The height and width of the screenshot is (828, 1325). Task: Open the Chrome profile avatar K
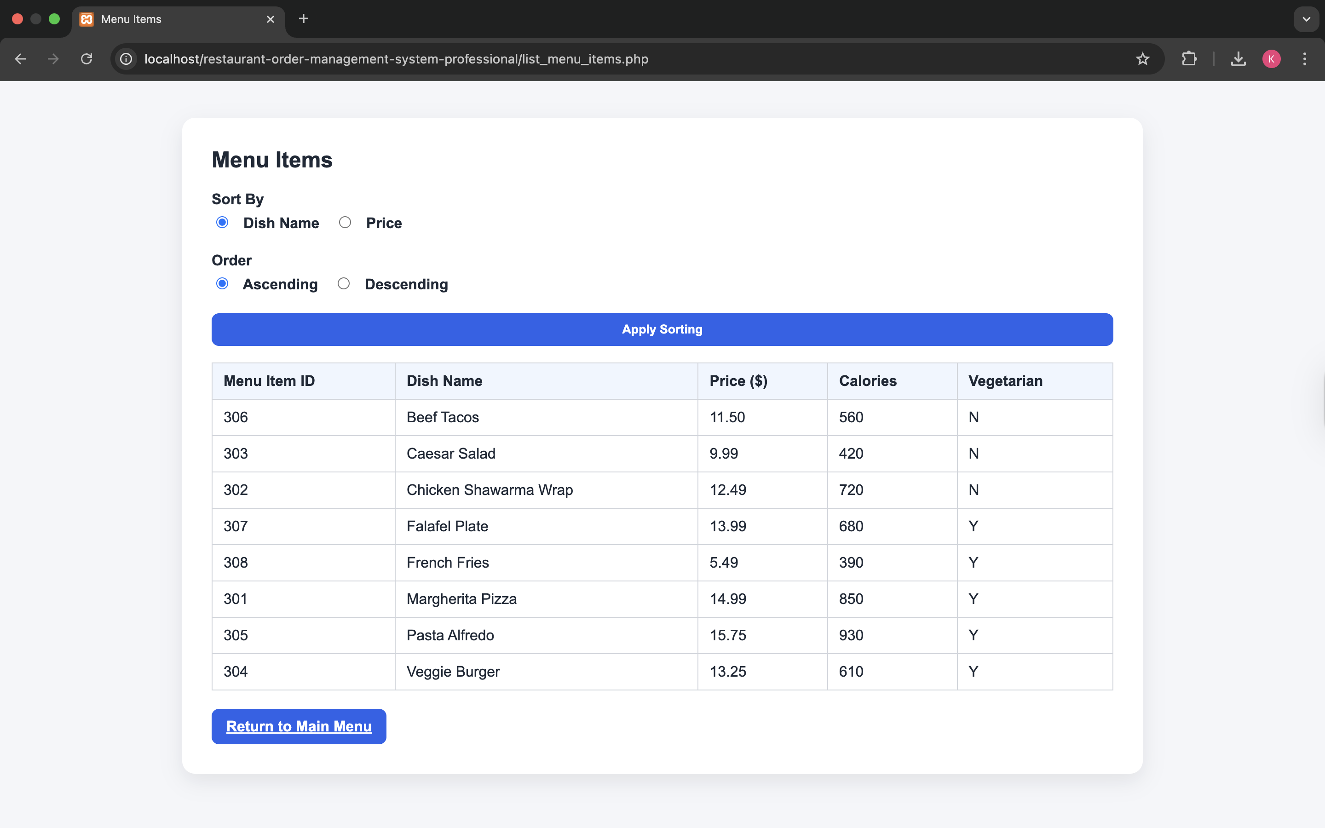(1271, 58)
